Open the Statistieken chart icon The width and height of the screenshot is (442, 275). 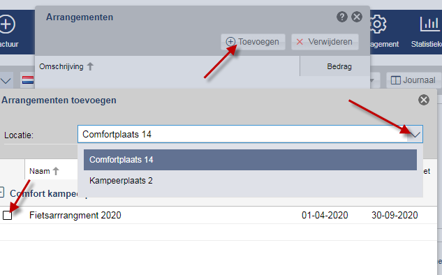[429, 24]
